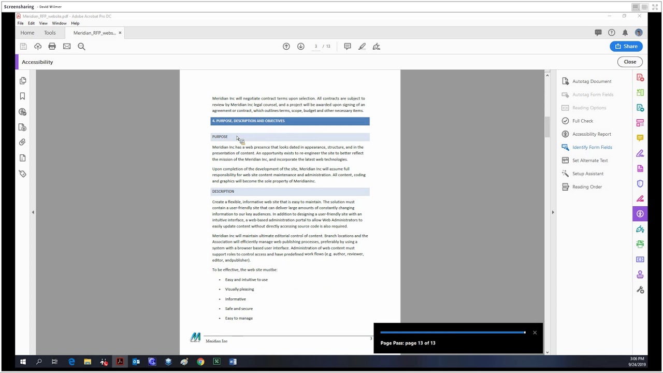Screen dimensions: 663x373
Task: Close the Meridian_RFP document tab
Action: tap(120, 33)
